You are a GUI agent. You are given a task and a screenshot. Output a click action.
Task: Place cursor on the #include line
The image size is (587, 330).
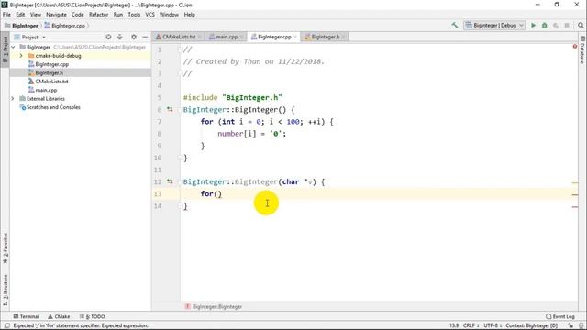click(232, 98)
